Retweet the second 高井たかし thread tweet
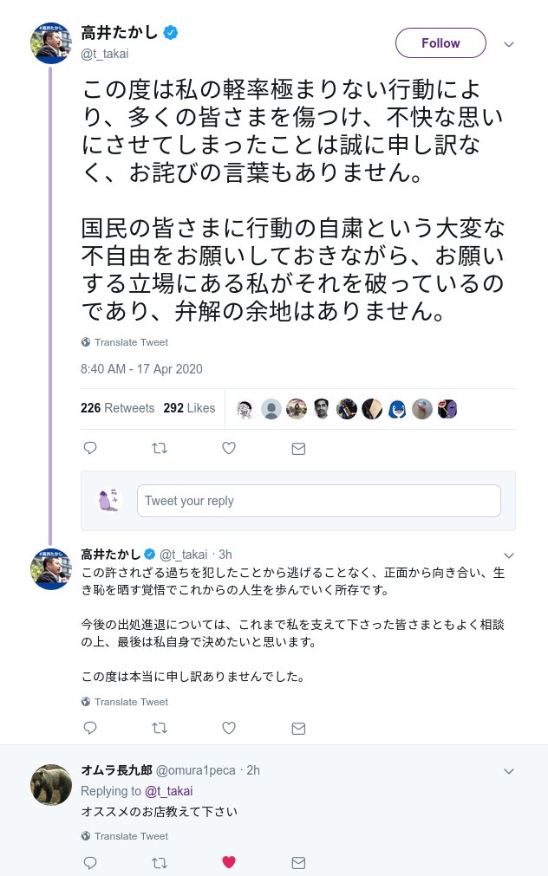The image size is (548, 876). pyautogui.click(x=160, y=728)
